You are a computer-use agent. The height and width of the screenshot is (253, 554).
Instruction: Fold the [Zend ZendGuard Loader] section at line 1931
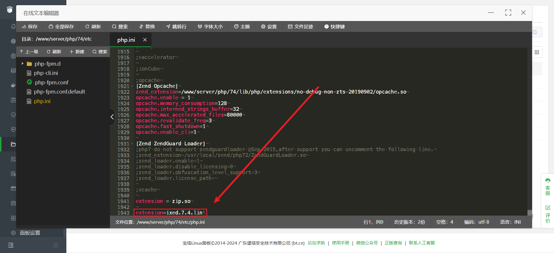click(x=132, y=144)
